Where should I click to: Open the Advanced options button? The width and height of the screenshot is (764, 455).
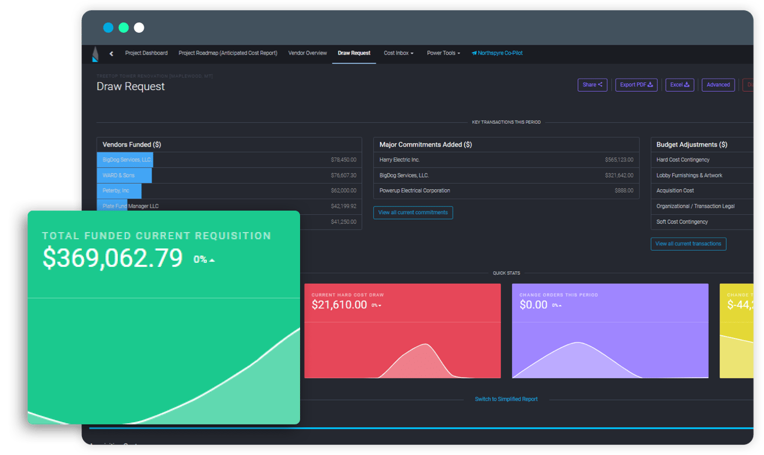[x=718, y=85]
